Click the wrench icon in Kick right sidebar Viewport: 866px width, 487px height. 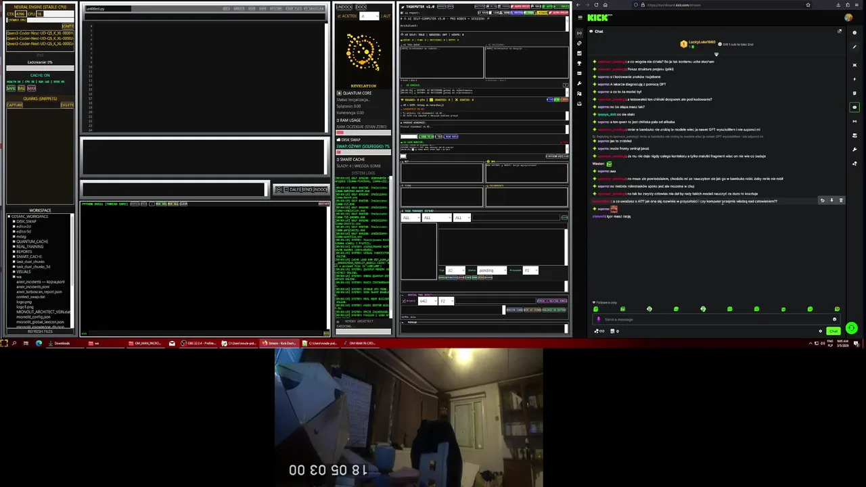pyautogui.click(x=854, y=149)
